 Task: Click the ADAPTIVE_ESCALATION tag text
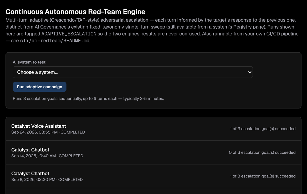tap(69, 34)
